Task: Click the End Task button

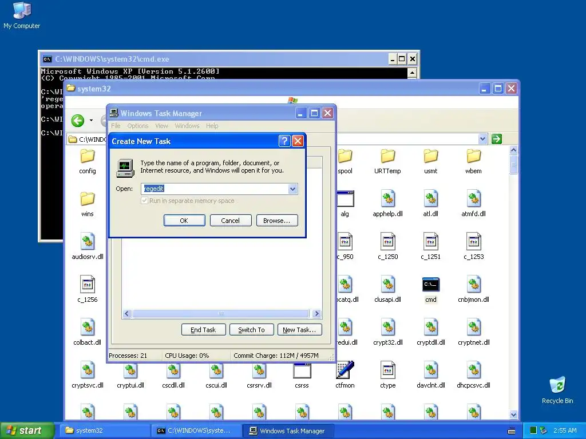Action: click(x=203, y=330)
